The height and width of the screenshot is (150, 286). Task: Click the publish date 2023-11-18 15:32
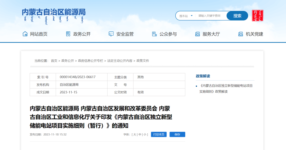(x=55, y=134)
